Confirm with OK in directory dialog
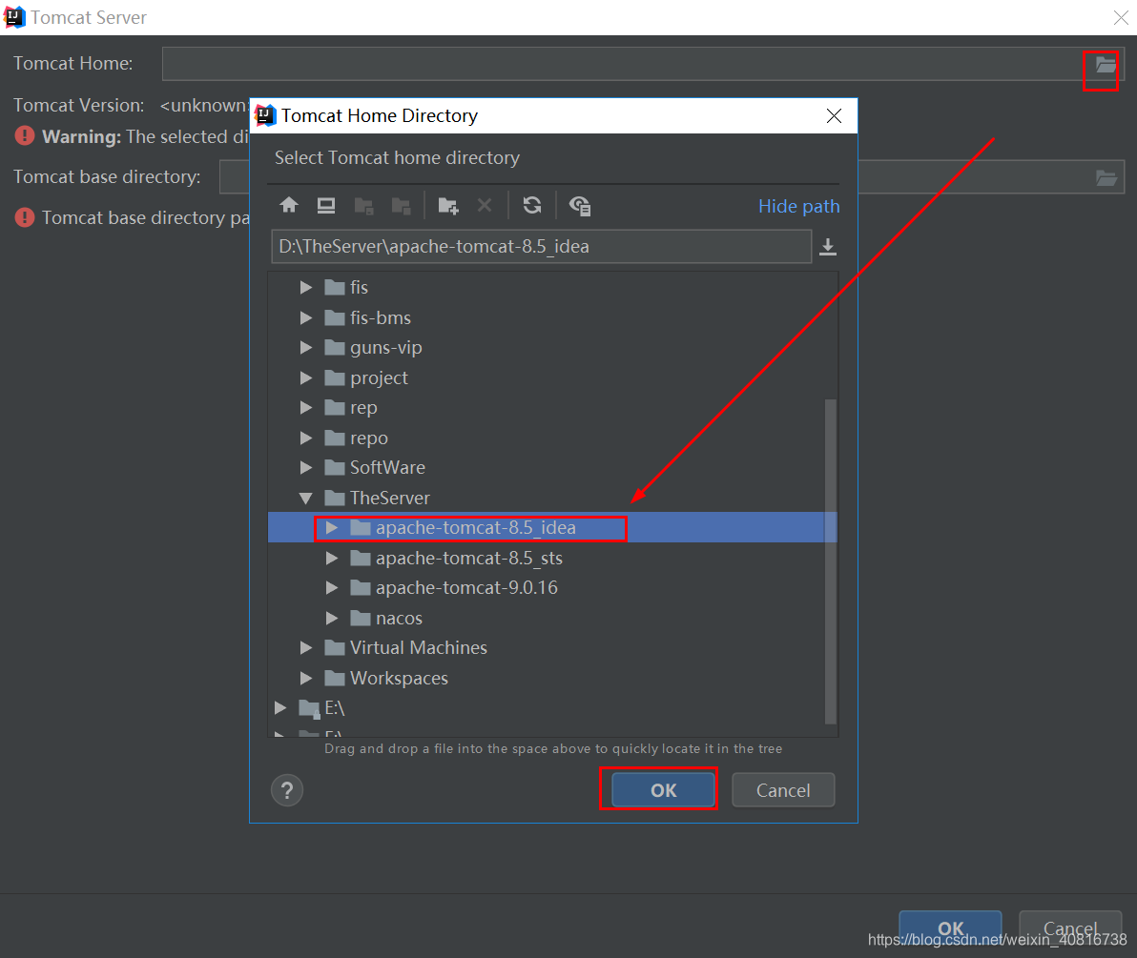 pyautogui.click(x=664, y=790)
